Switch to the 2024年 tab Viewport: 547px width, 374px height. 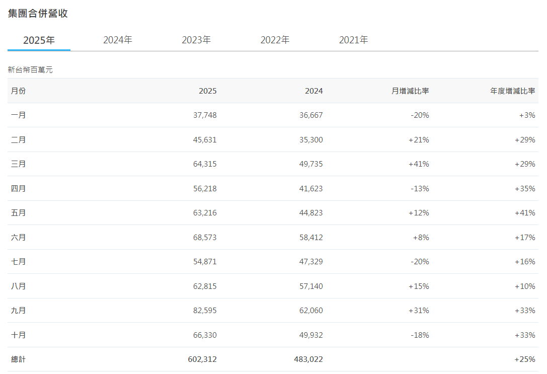(117, 39)
